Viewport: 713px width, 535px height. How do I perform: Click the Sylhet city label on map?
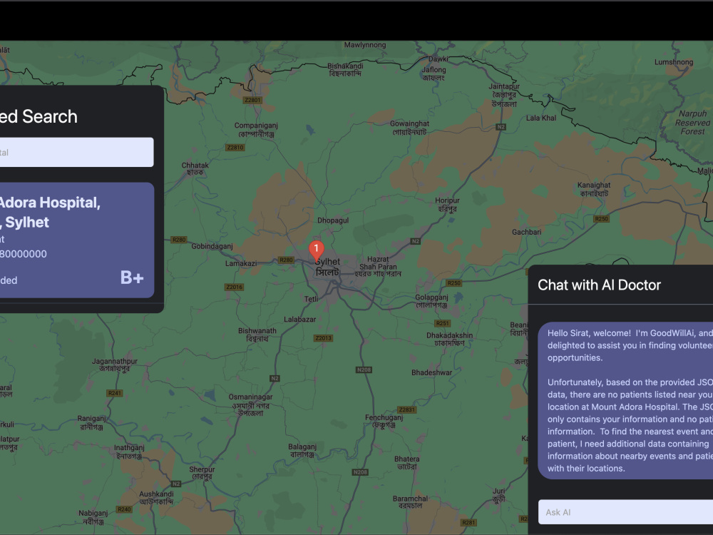[x=328, y=267]
